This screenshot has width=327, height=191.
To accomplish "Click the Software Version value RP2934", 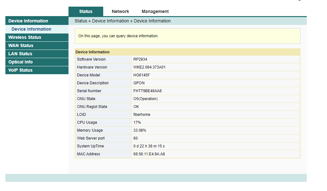I will pos(140,59).
